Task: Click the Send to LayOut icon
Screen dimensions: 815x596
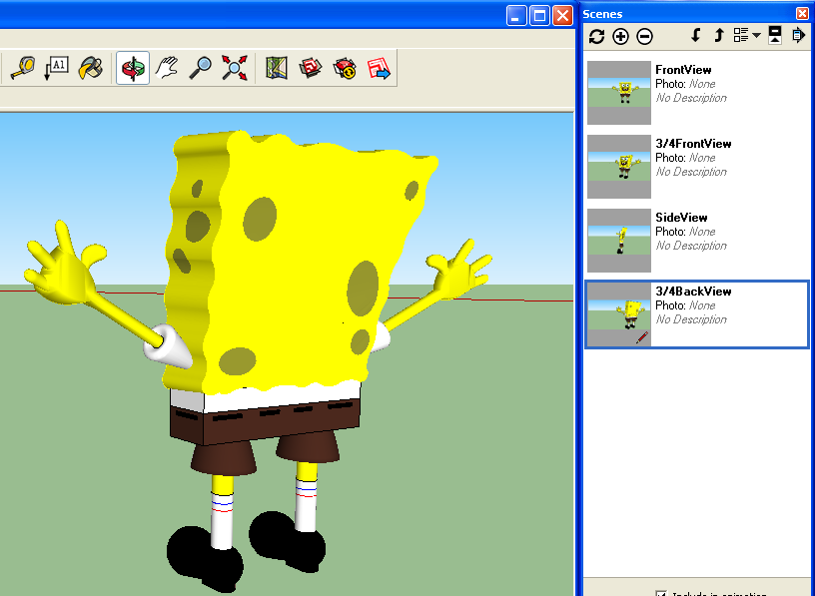Action: (x=379, y=68)
